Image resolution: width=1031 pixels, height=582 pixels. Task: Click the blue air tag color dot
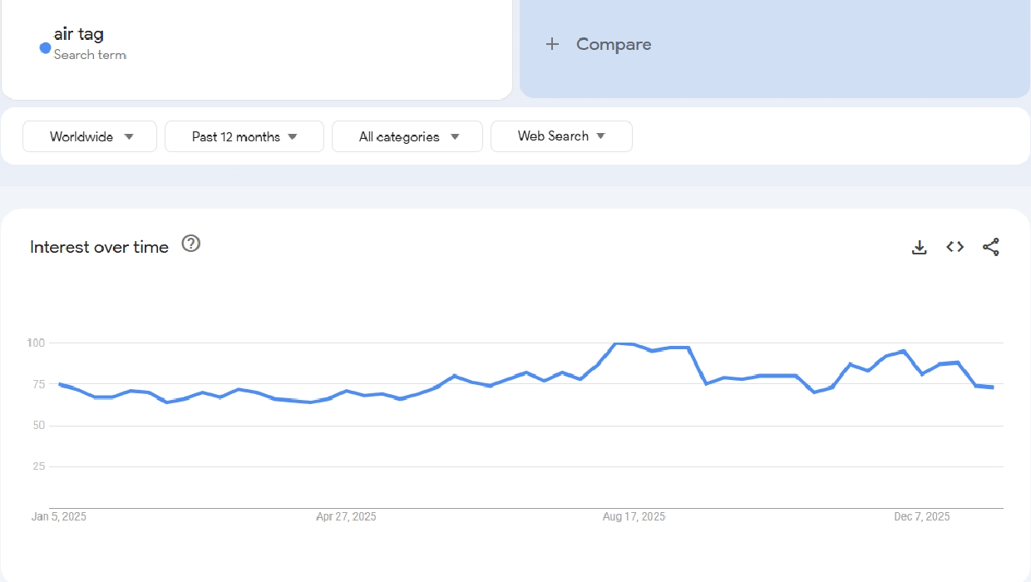pyautogui.click(x=45, y=48)
